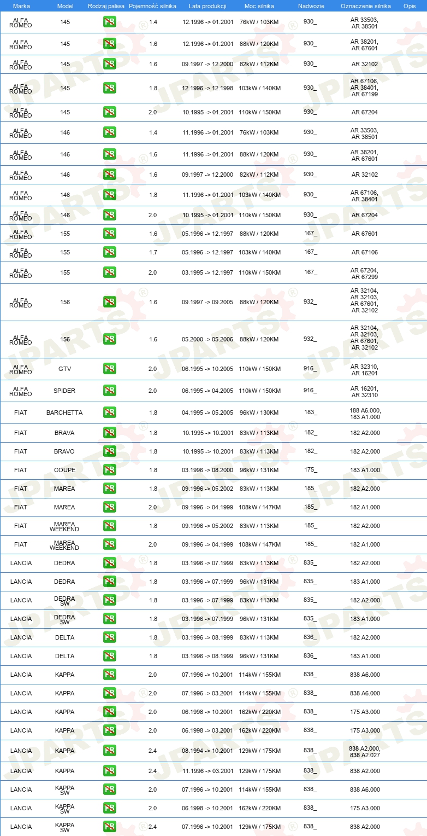The height and width of the screenshot is (836, 427).
Task: Click the fuel icon in the Alfa Romeo 145 1.4 row
Action: point(109,22)
